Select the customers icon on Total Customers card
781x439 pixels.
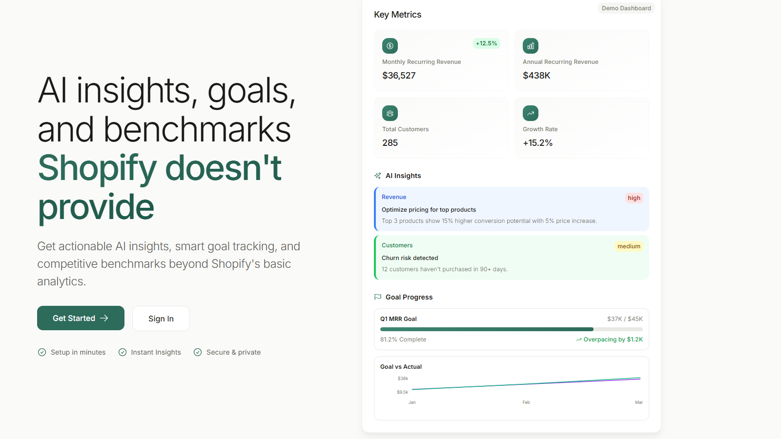pyautogui.click(x=390, y=113)
